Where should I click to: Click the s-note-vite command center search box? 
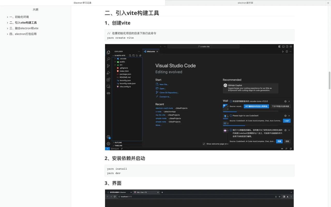(204, 47)
